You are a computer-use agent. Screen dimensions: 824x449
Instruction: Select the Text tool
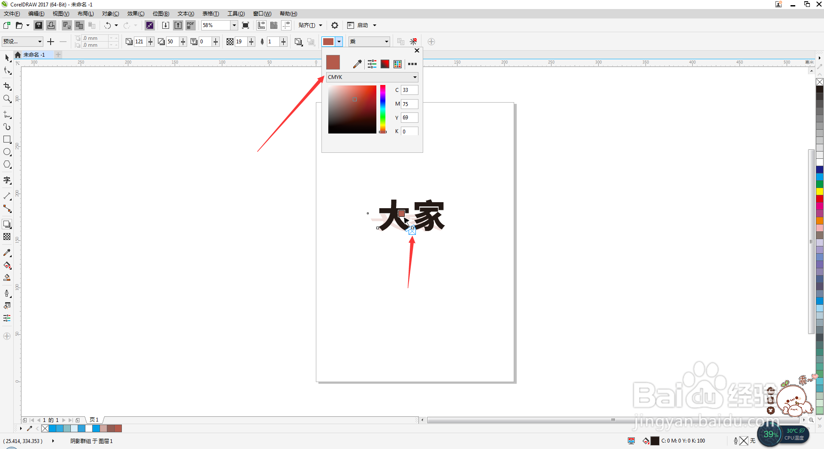pyautogui.click(x=7, y=180)
